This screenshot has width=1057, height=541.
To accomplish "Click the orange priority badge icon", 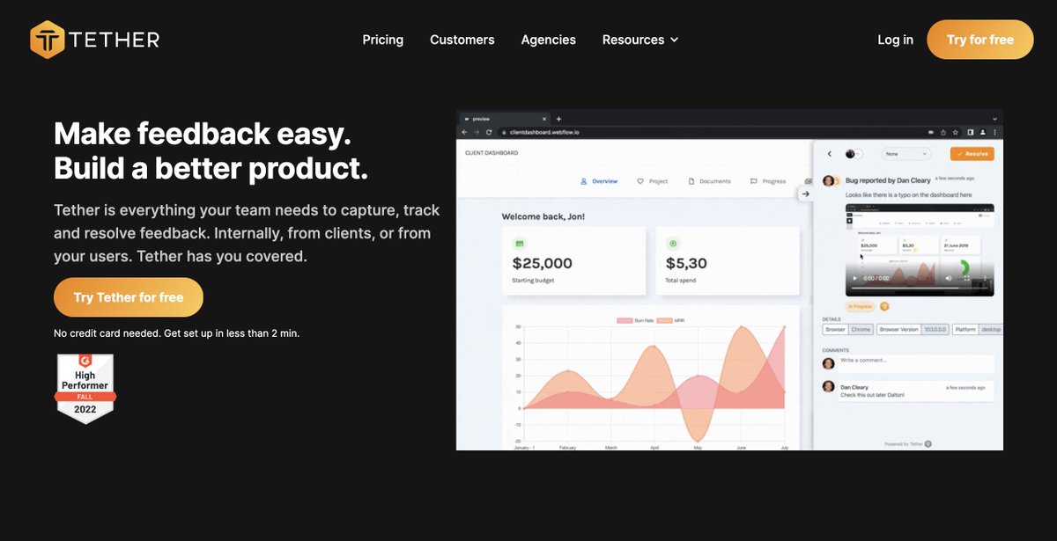I will click(x=884, y=306).
